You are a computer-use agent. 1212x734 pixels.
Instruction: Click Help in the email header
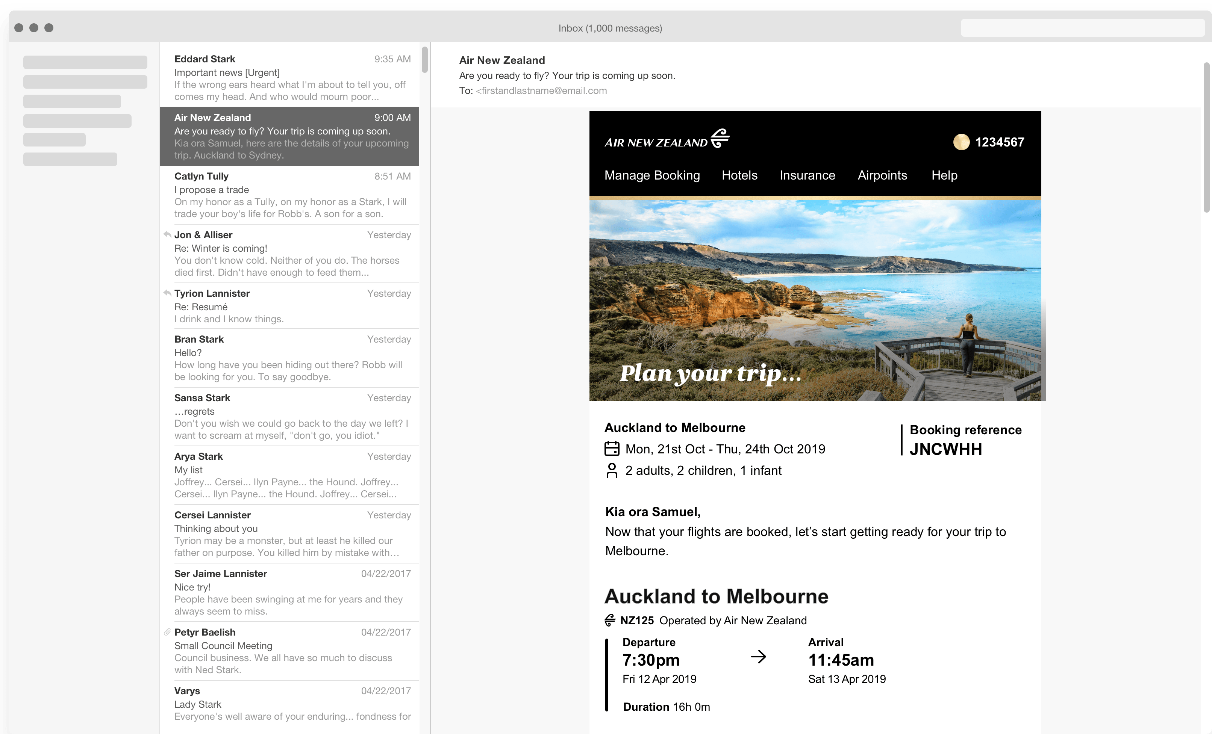point(944,175)
